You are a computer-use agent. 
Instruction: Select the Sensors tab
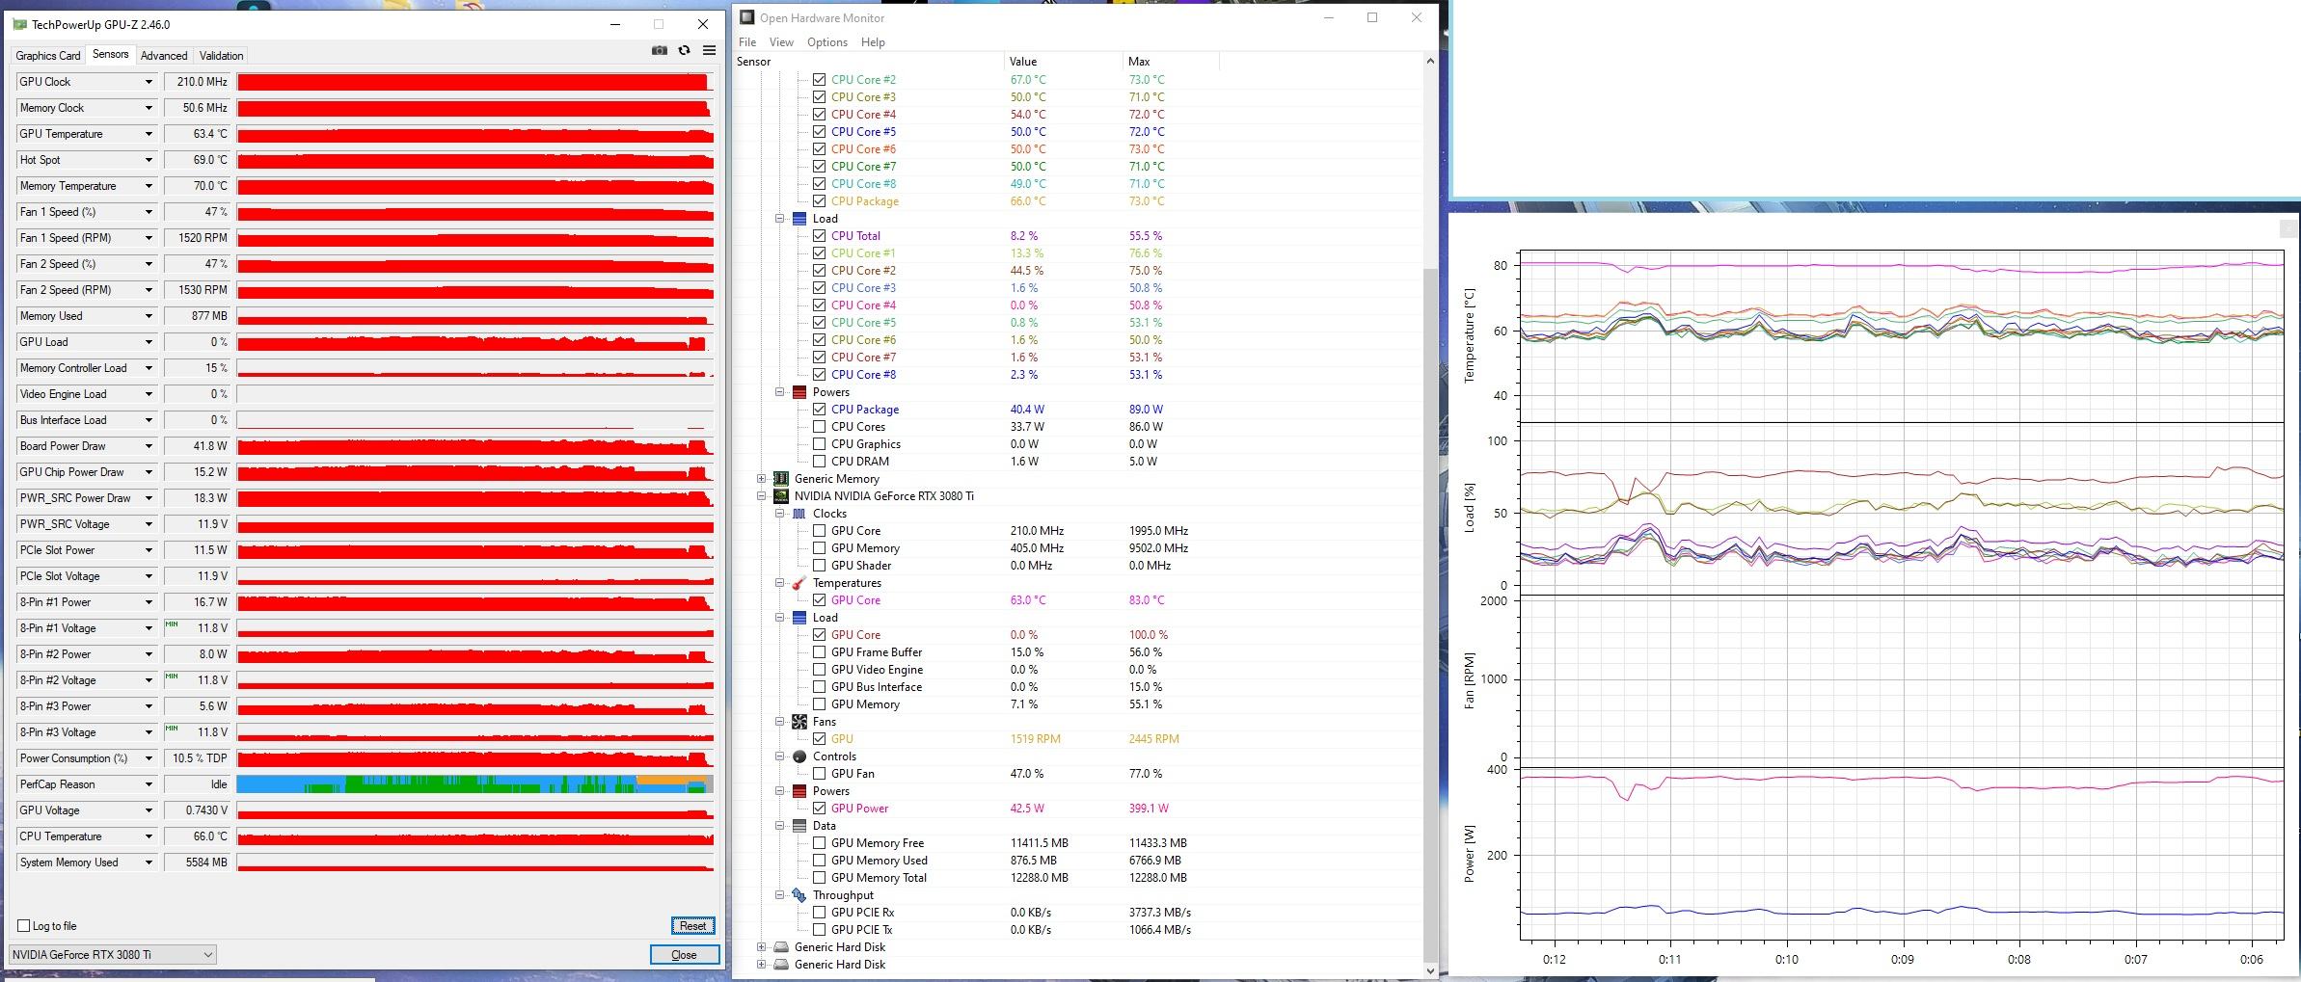[x=110, y=55]
